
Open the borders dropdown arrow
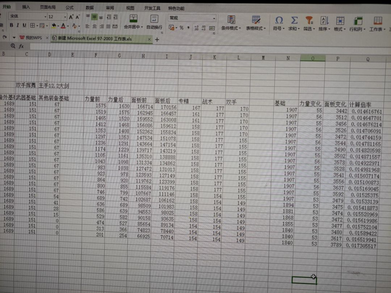click(x=37, y=26)
